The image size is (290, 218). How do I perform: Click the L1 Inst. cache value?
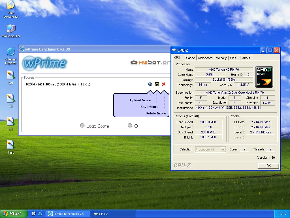261,127
